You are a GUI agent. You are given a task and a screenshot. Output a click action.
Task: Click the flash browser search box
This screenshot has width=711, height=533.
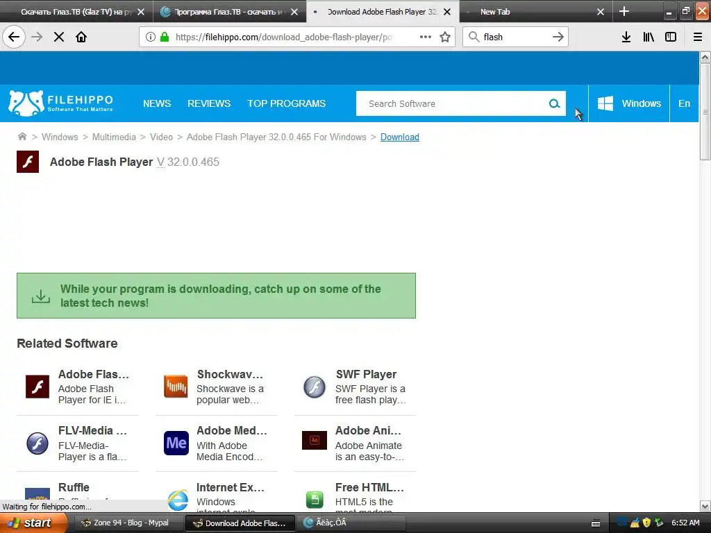click(515, 37)
